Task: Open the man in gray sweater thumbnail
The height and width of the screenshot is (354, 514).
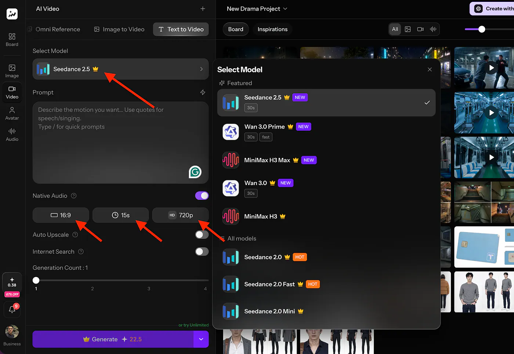Action: coord(484,292)
